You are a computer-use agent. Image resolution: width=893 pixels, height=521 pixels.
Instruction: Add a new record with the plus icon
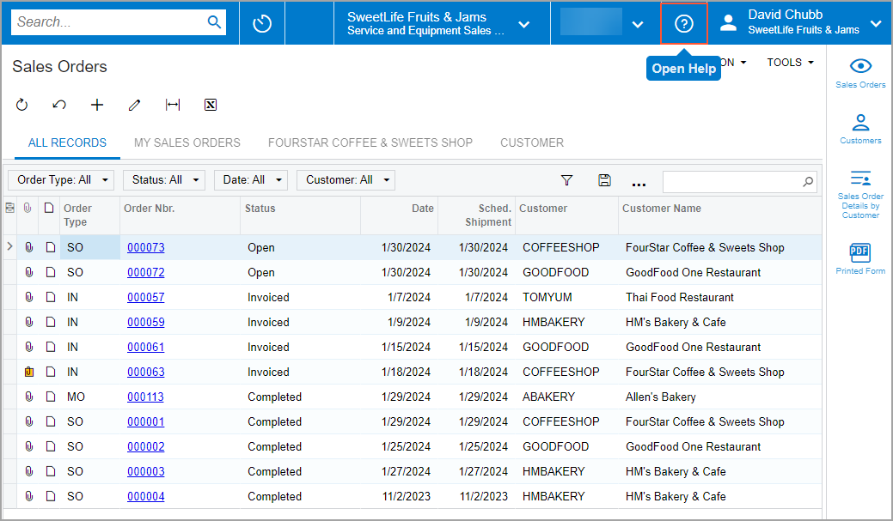[x=97, y=105]
